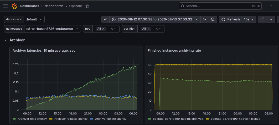The image size is (279, 125).
Task: Click green swatch of Archiver read latency
Action: pos(14,119)
